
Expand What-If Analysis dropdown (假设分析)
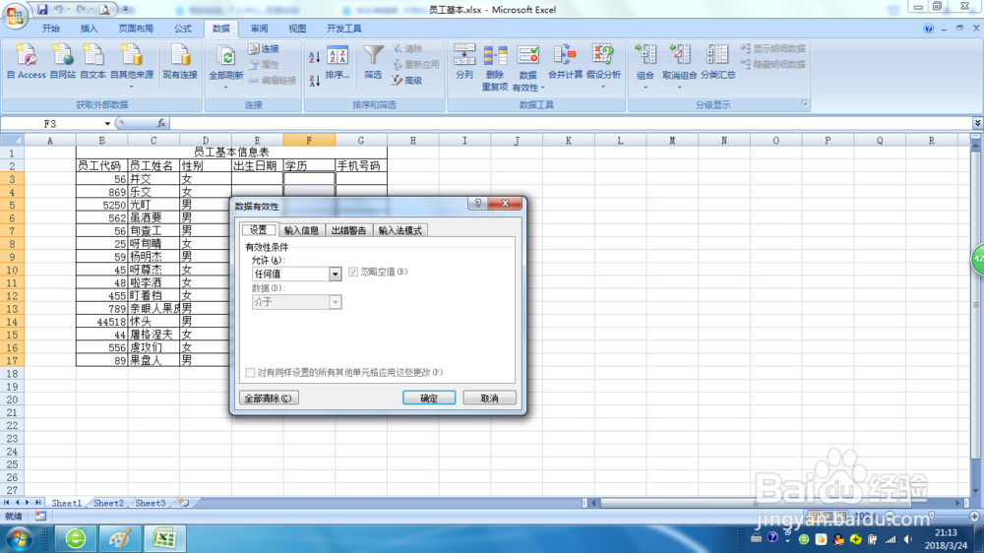click(603, 87)
